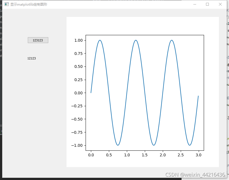Click the 123123 button
The image size is (229, 180).
coord(38,40)
